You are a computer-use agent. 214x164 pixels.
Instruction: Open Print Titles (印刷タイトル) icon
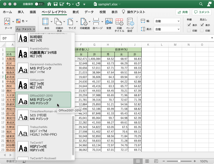tap(119, 22)
